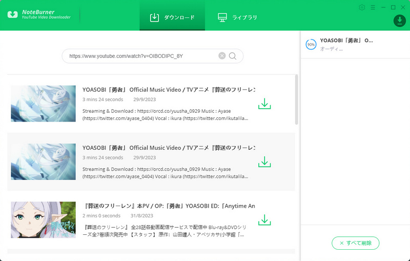This screenshot has height=261, width=410.
Task: Click second result title YOASOBI 勇者 Official
Action: click(x=169, y=148)
